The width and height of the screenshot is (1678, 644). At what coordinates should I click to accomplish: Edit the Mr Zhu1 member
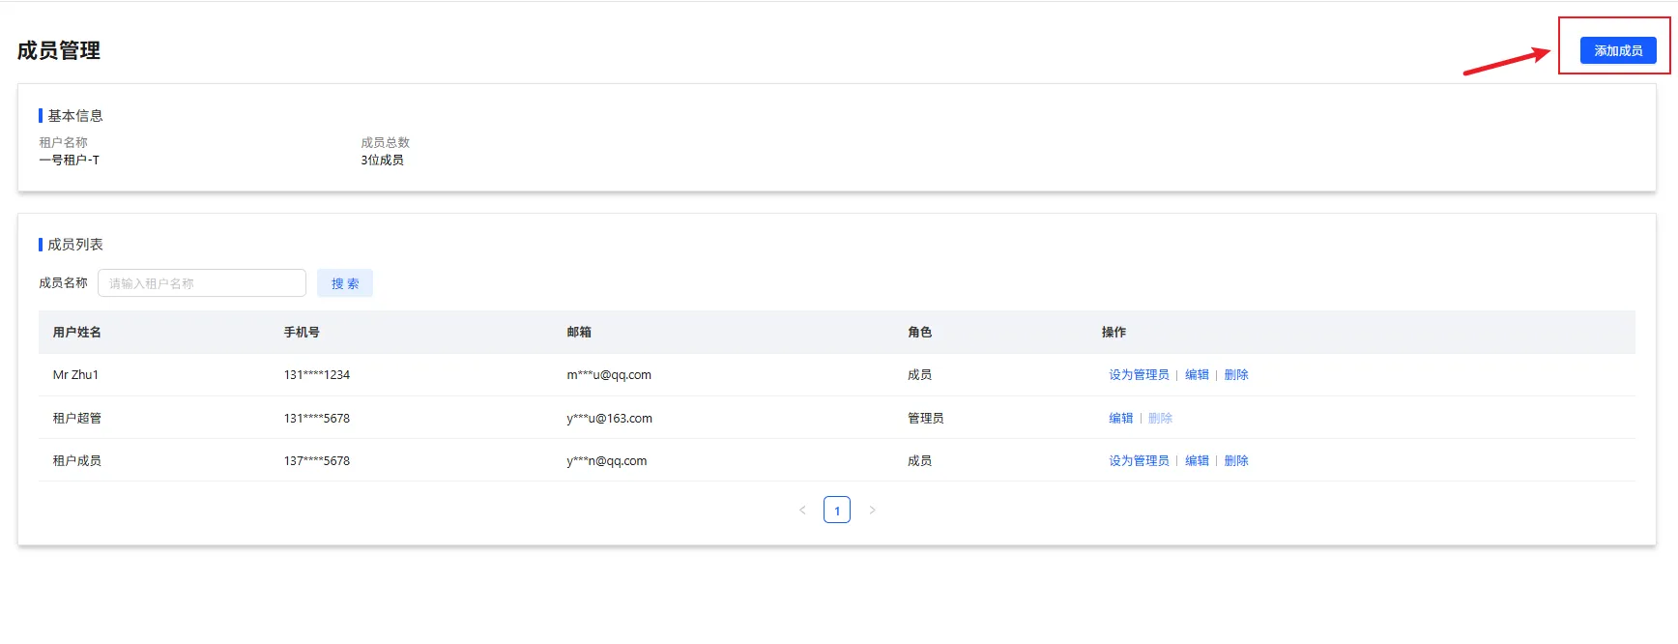pos(1197,375)
